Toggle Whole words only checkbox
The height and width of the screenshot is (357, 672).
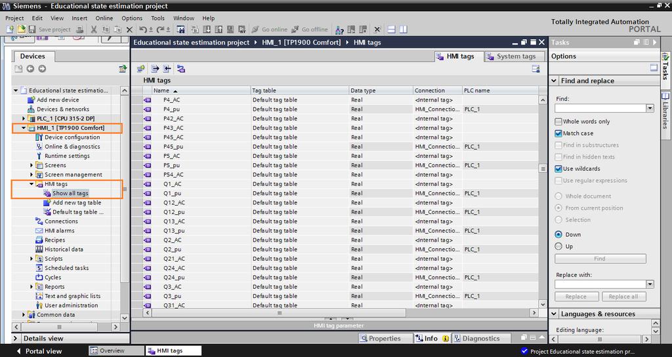pos(558,121)
